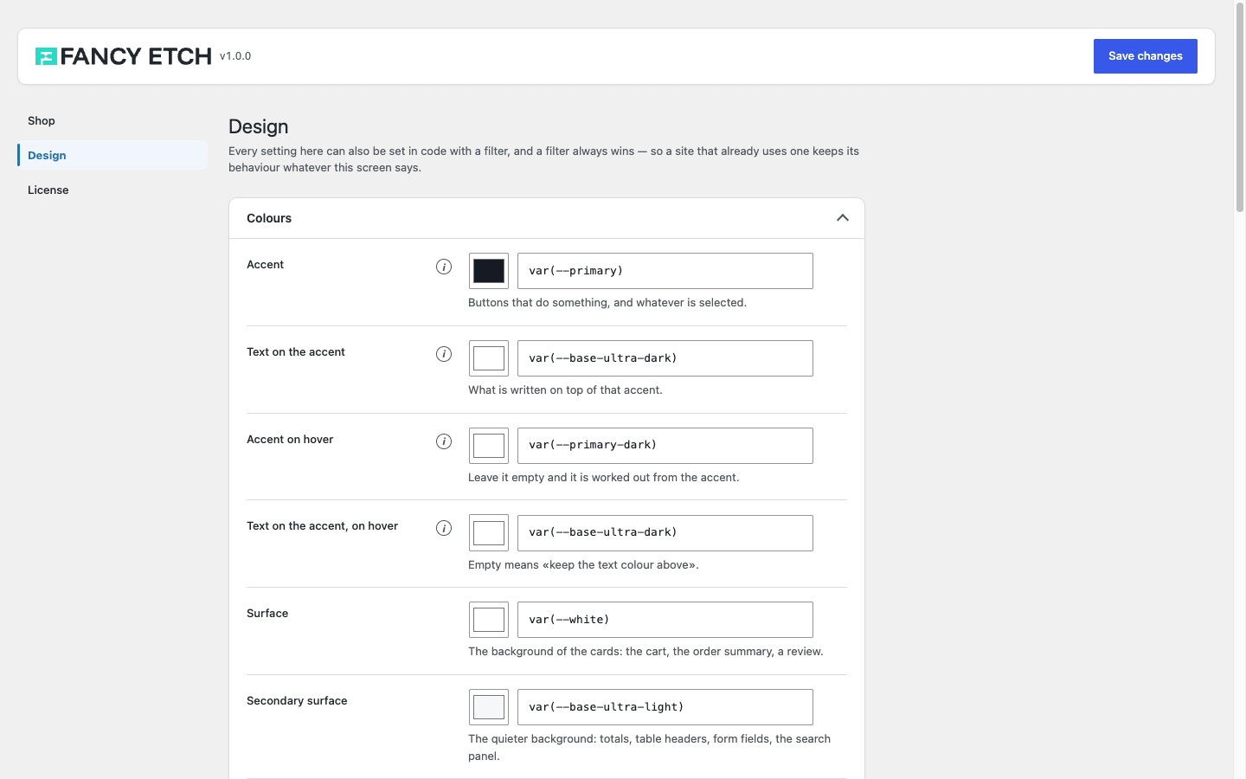This screenshot has width=1246, height=779.
Task: Edit the var(--white) Surface field
Action: coord(665,620)
